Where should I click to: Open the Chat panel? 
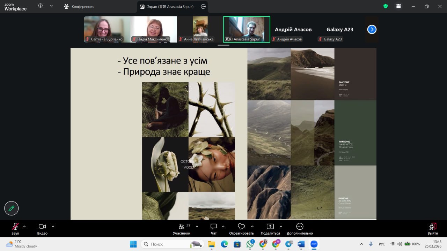click(214, 229)
